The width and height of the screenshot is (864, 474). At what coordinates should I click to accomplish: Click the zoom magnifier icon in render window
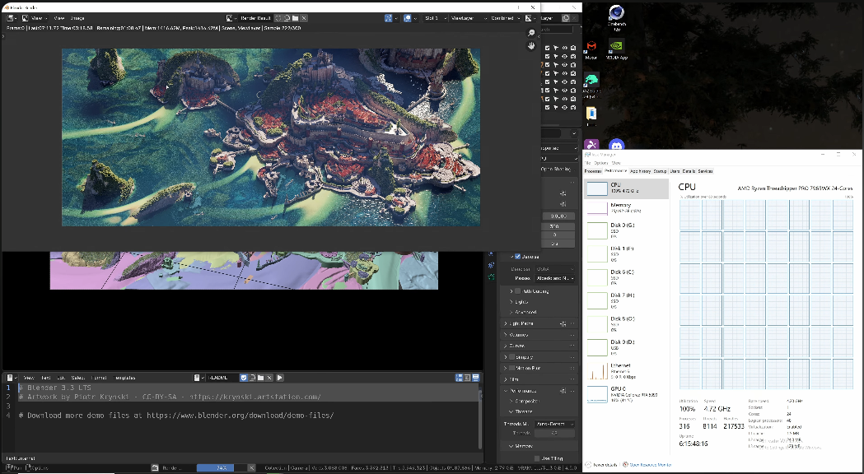coord(531,33)
